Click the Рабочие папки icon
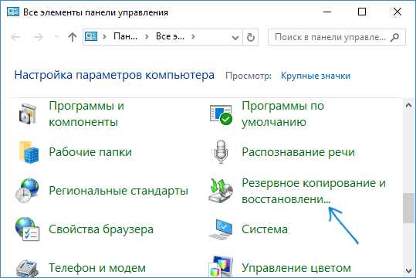416x278 pixels. point(29,152)
